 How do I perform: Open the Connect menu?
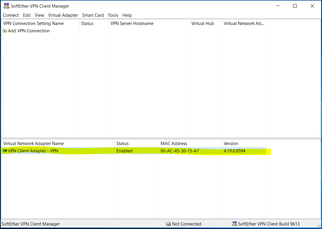pos(11,15)
